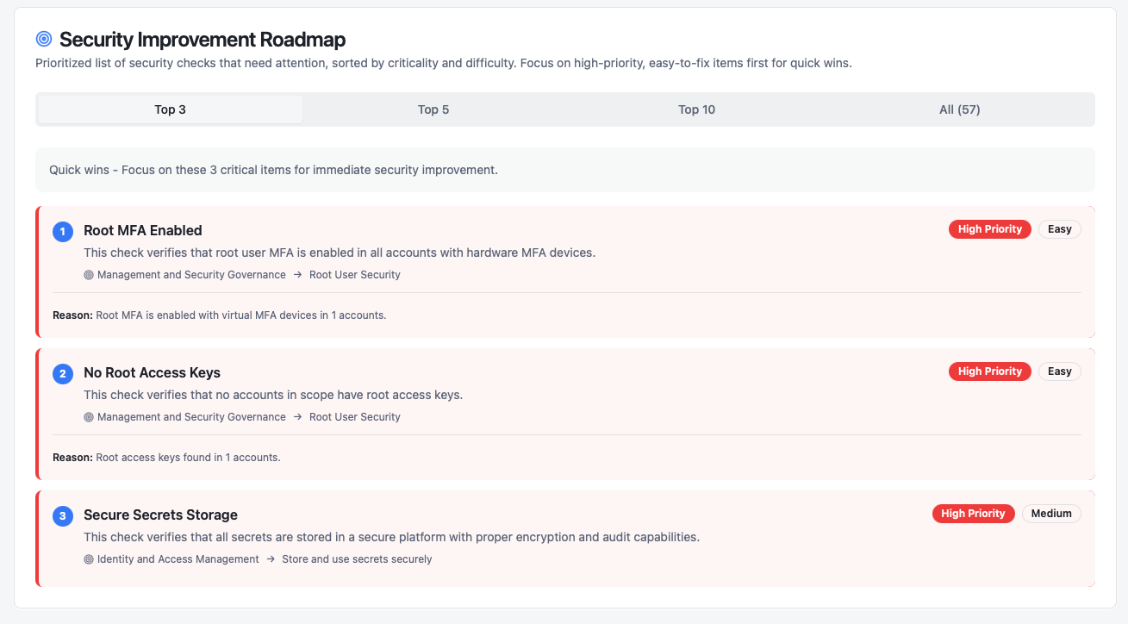Viewport: 1128px width, 624px height.
Task: Open the Root MFA Enabled title
Action: click(x=143, y=231)
